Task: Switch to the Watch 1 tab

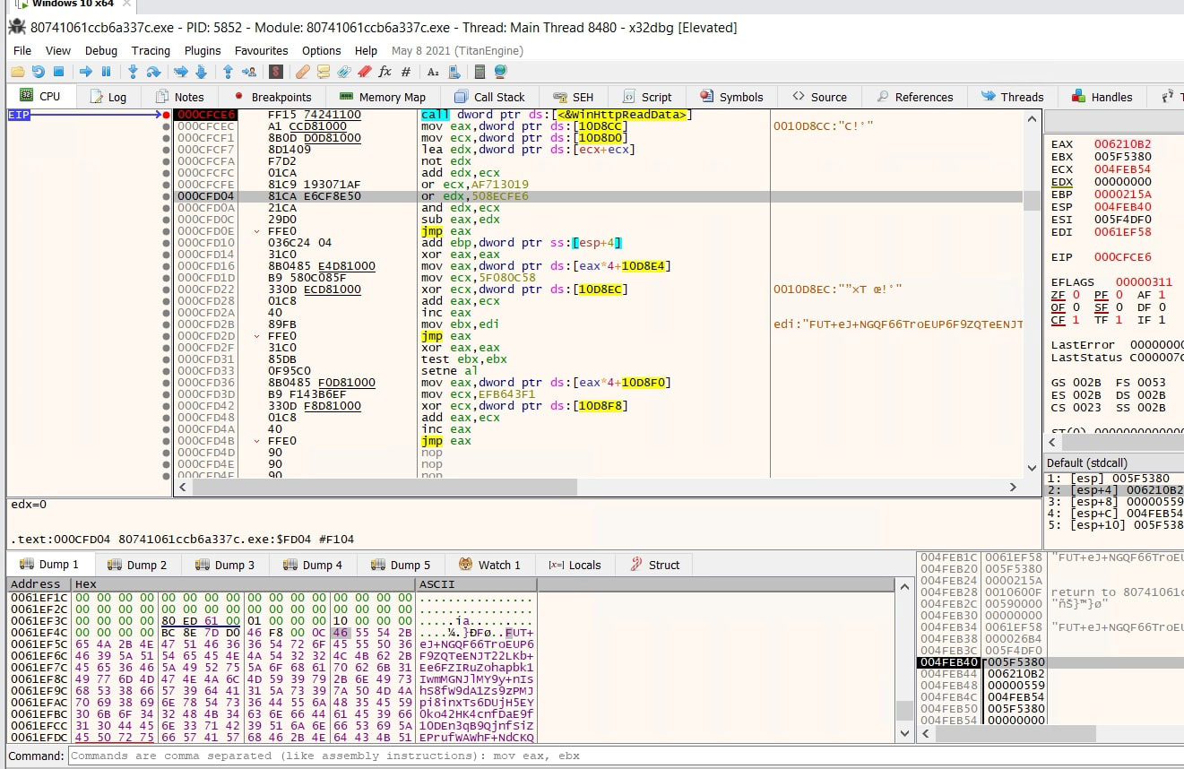Action: (x=489, y=565)
